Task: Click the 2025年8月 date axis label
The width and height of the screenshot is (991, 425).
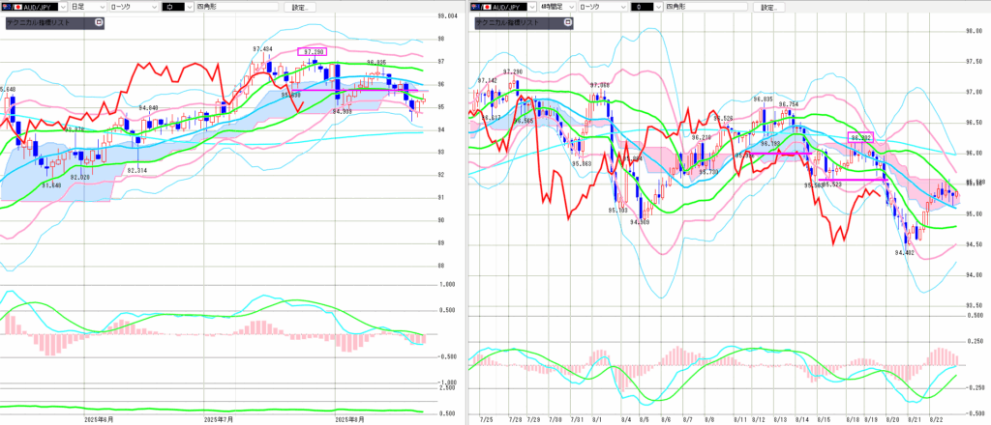Action: (348, 418)
